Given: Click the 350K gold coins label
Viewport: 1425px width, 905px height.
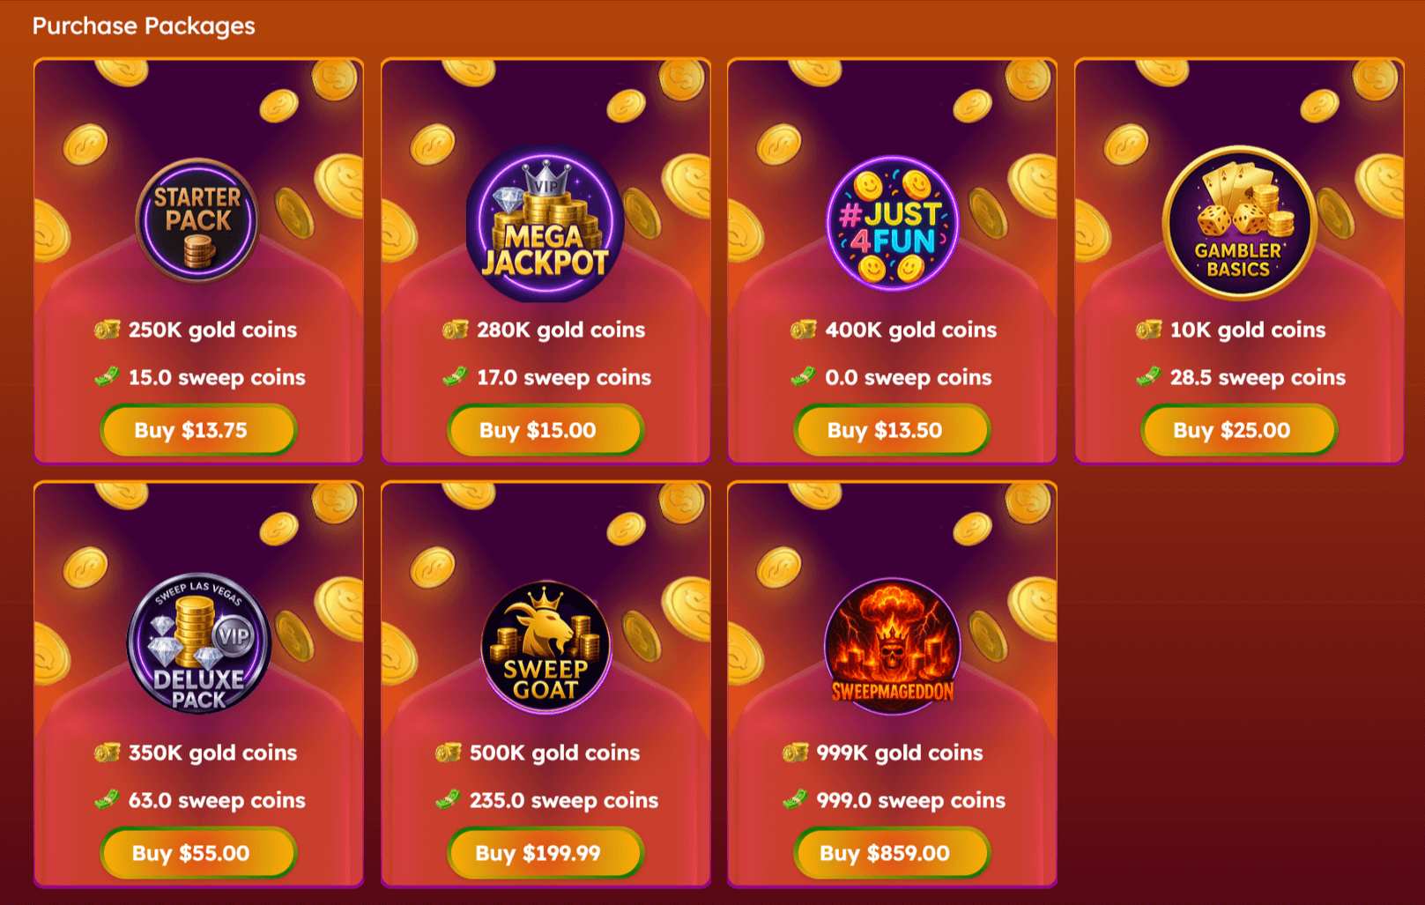Looking at the screenshot, I should [212, 753].
